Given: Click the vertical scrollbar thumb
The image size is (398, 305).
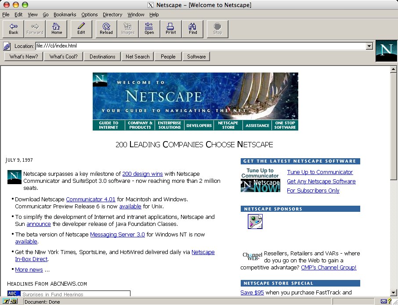Looking at the screenshot, I should point(394,126).
